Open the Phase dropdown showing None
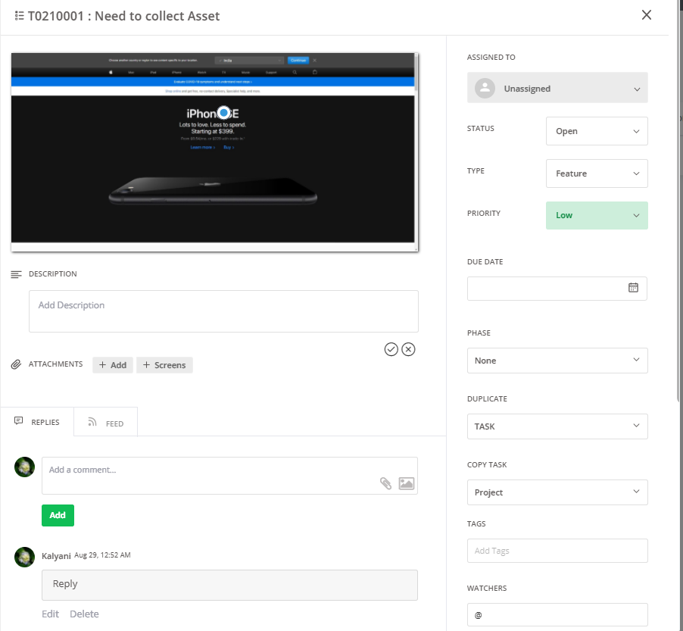 point(557,360)
